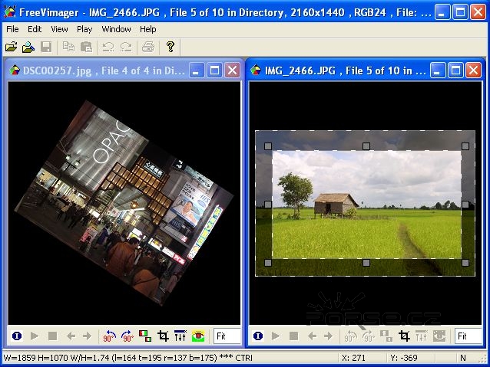Go to next image in DSC00257 window

pos(88,336)
